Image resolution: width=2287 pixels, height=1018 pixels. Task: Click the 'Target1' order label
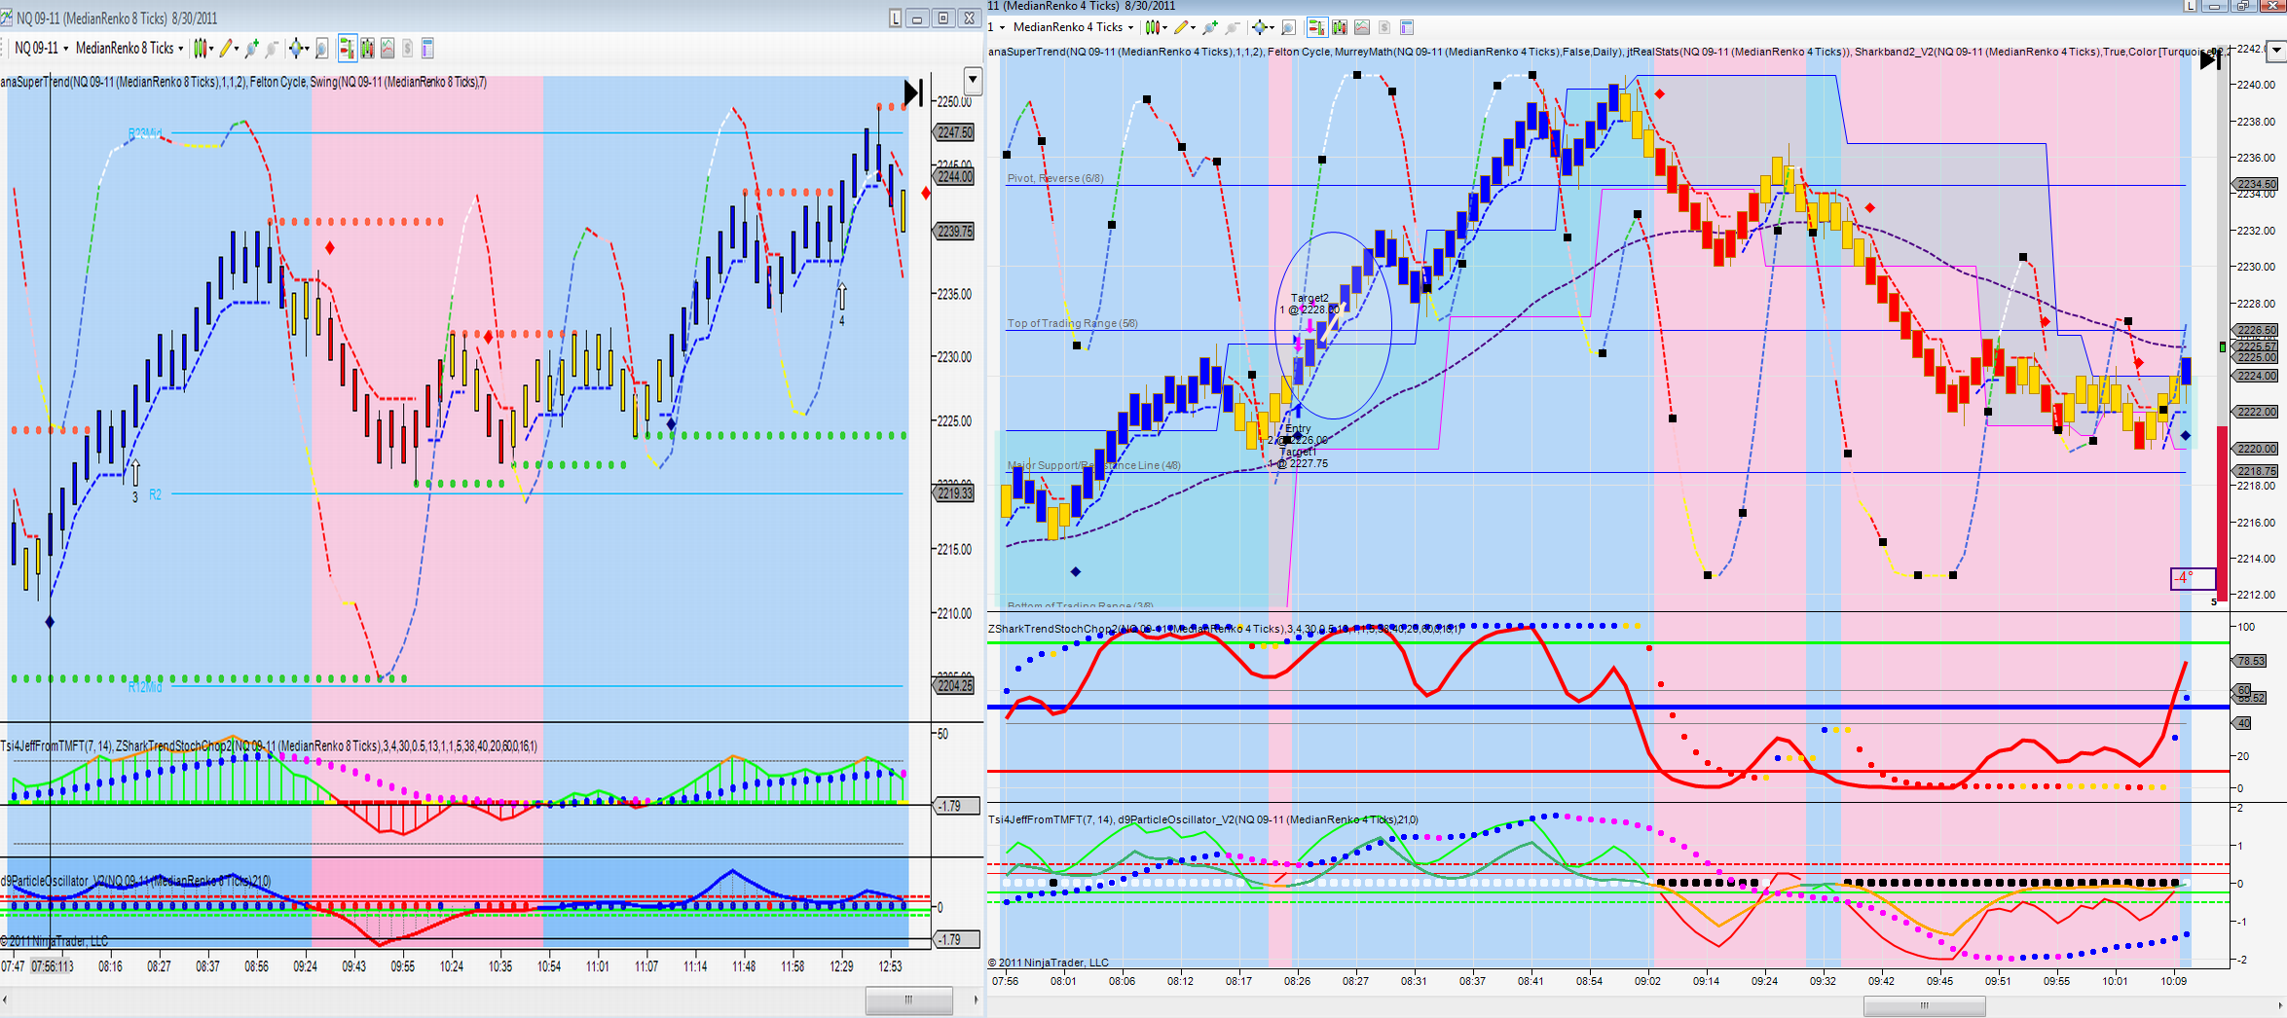click(1297, 452)
